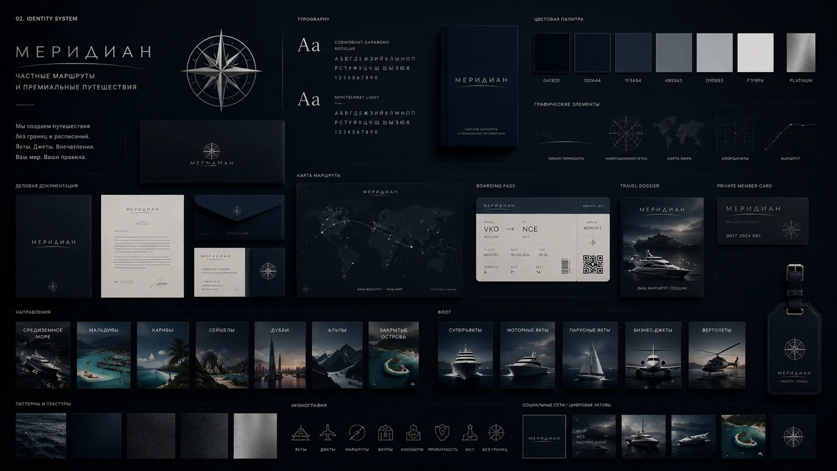Click the letterhead document page

pos(142,246)
